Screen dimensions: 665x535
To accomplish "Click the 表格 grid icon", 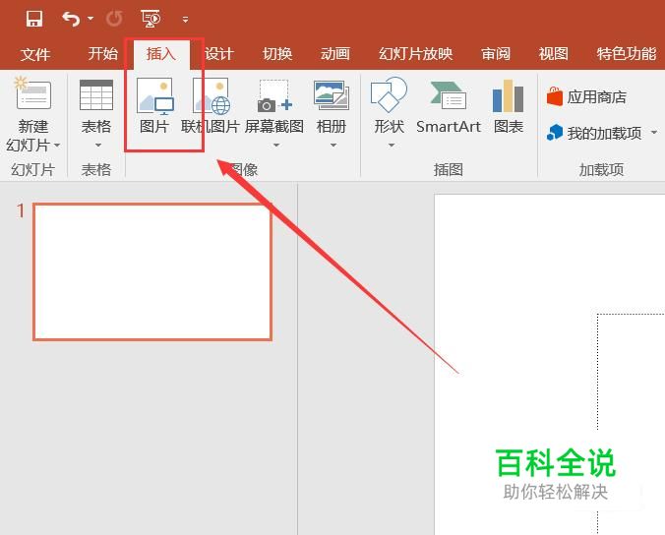I will click(x=96, y=95).
